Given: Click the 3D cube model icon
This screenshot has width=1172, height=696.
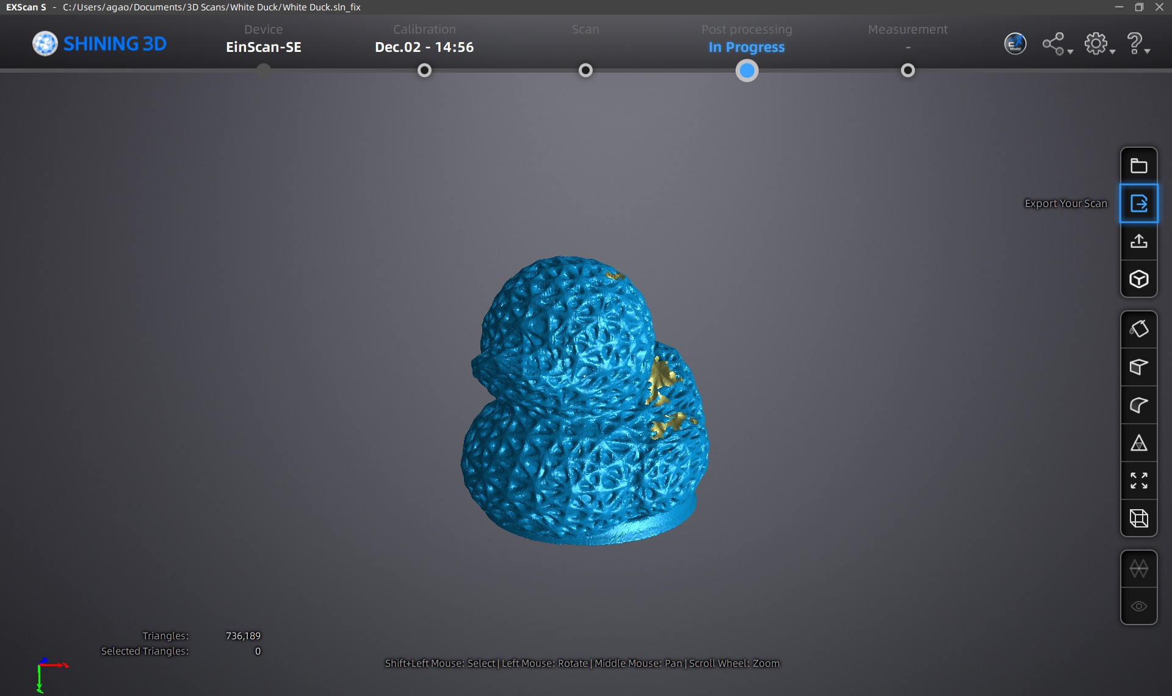Looking at the screenshot, I should 1138,279.
